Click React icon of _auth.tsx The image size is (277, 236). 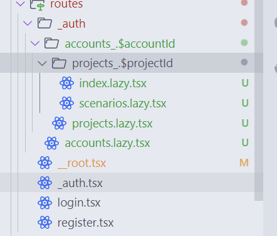pyautogui.click(x=44, y=183)
